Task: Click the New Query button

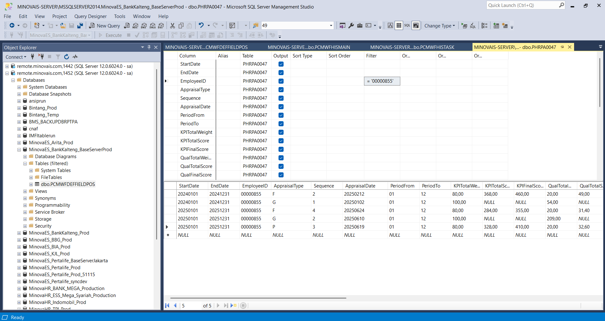Action: coord(105,26)
